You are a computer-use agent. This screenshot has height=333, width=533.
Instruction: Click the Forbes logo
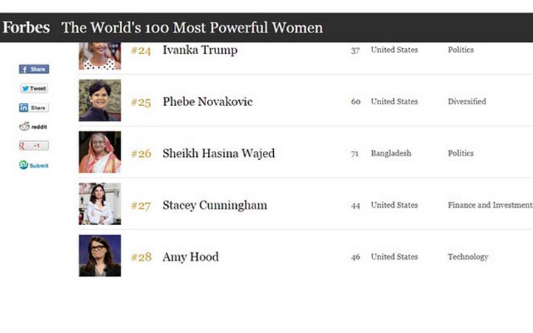click(x=26, y=28)
